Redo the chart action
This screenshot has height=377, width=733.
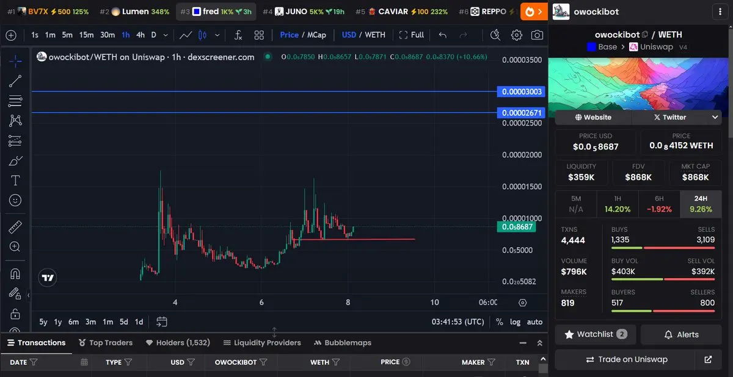point(464,35)
